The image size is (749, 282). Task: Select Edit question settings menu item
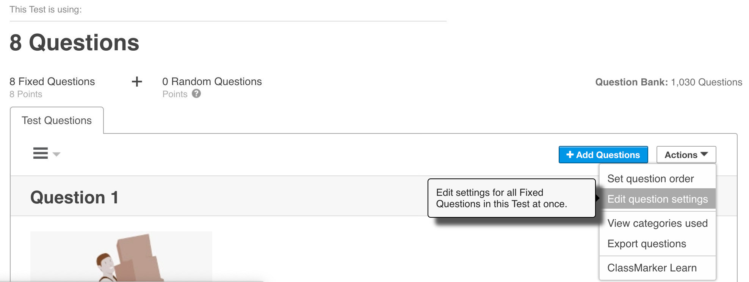657,199
